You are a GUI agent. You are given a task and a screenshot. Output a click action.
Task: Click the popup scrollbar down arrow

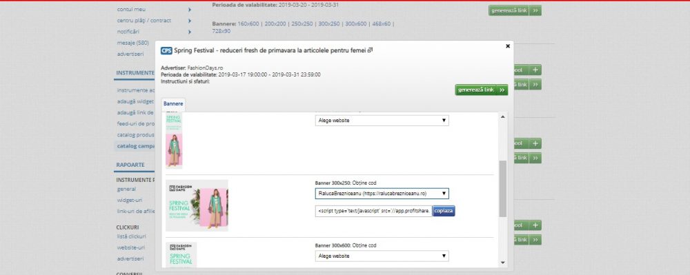[503, 263]
